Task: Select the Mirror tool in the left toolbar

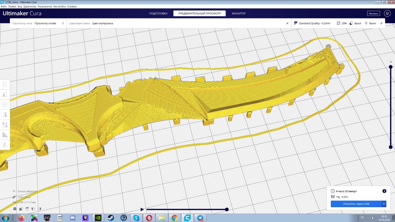Action: pos(5,115)
